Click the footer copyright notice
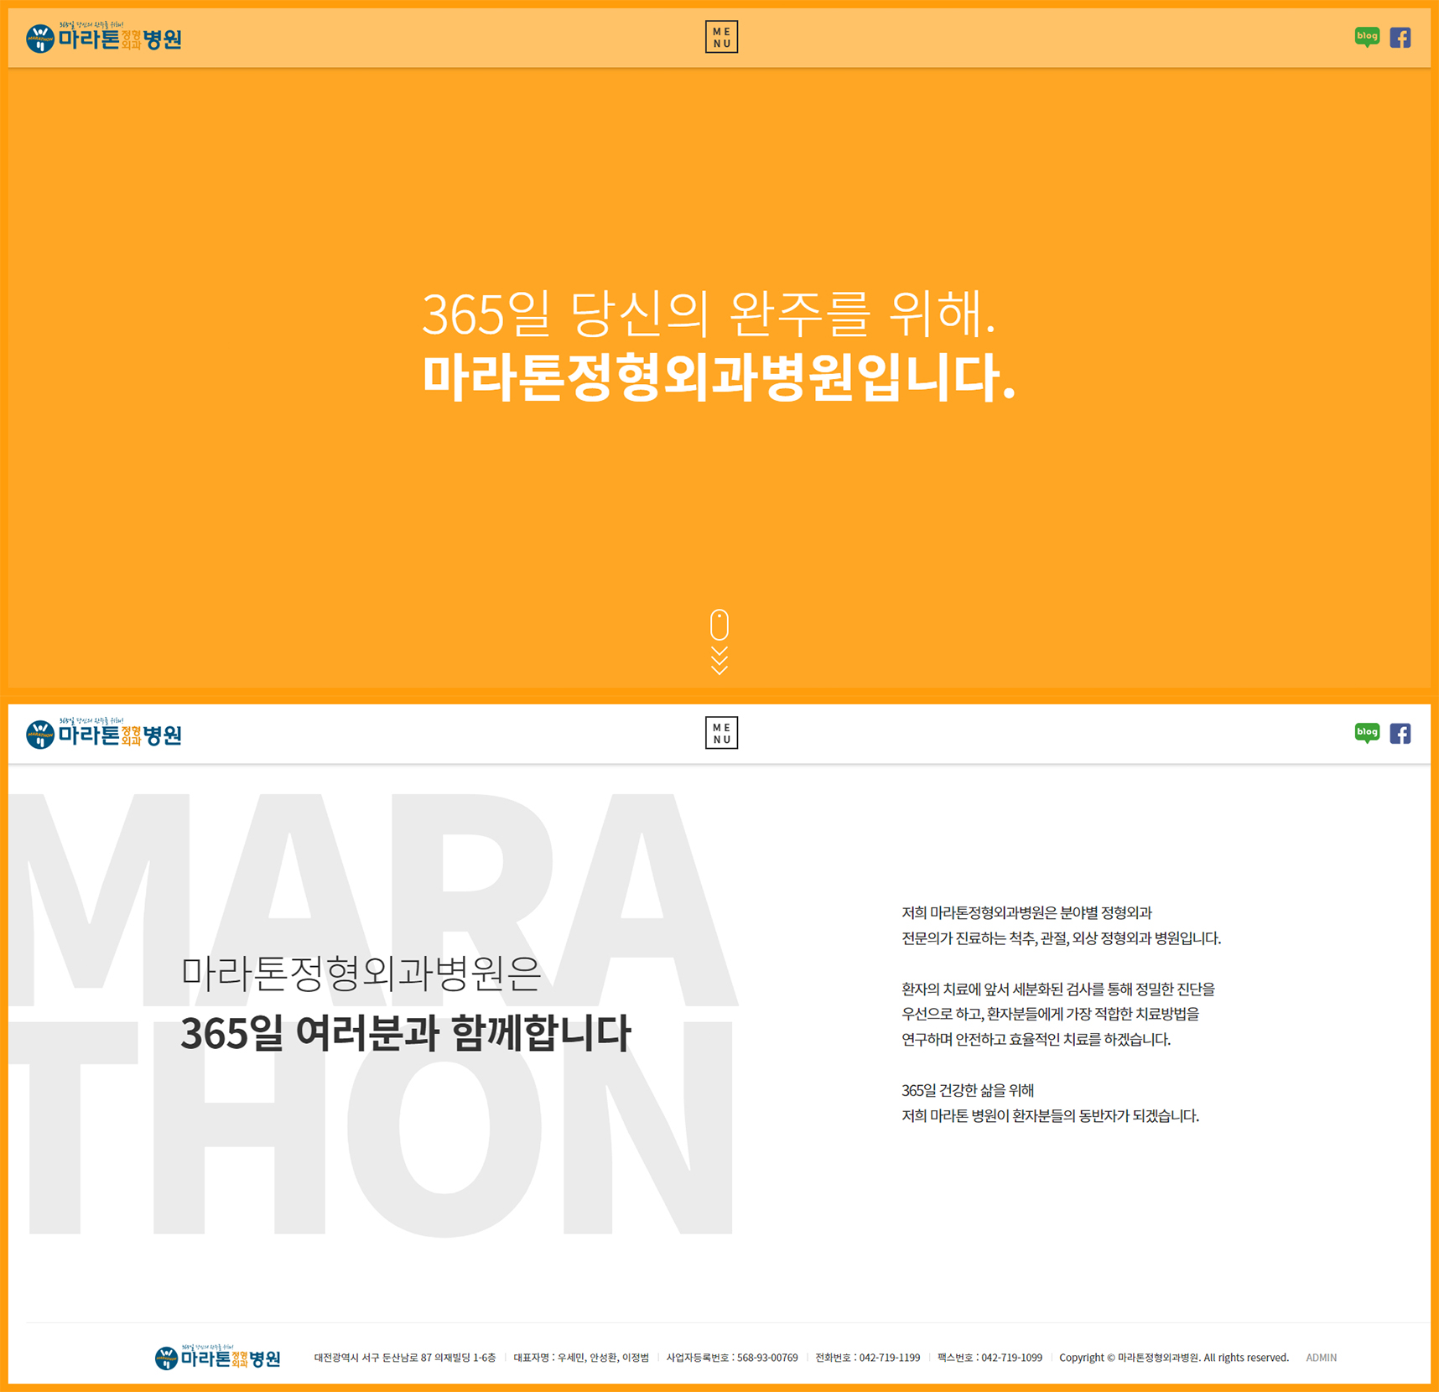Image resolution: width=1439 pixels, height=1392 pixels. click(1173, 1358)
